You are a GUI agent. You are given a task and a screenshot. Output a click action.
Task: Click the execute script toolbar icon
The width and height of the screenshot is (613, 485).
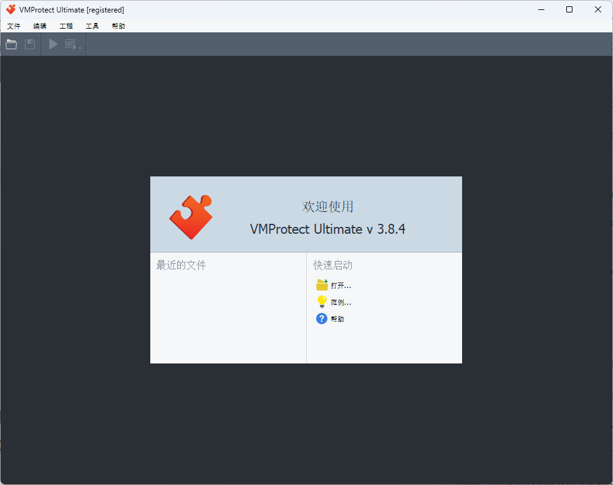pos(70,44)
